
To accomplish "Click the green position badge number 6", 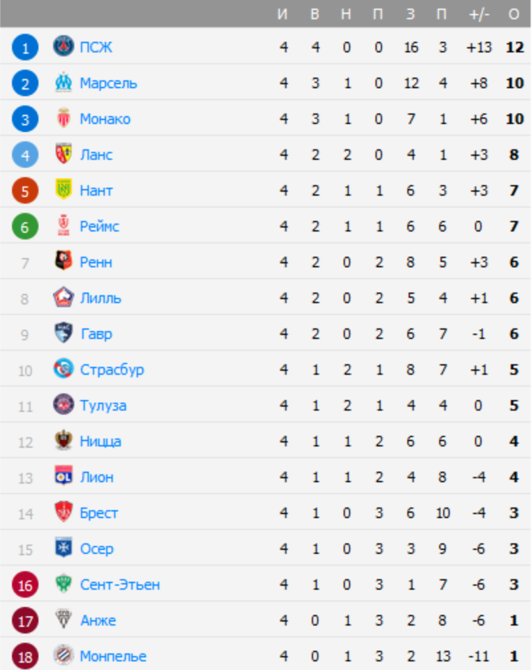I will point(25,226).
